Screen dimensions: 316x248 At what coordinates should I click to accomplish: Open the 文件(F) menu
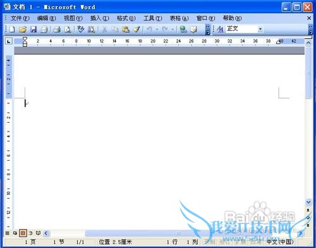(x=20, y=18)
